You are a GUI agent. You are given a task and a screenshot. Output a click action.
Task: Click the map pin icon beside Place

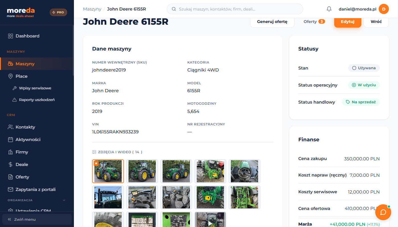pyautogui.click(x=11, y=76)
